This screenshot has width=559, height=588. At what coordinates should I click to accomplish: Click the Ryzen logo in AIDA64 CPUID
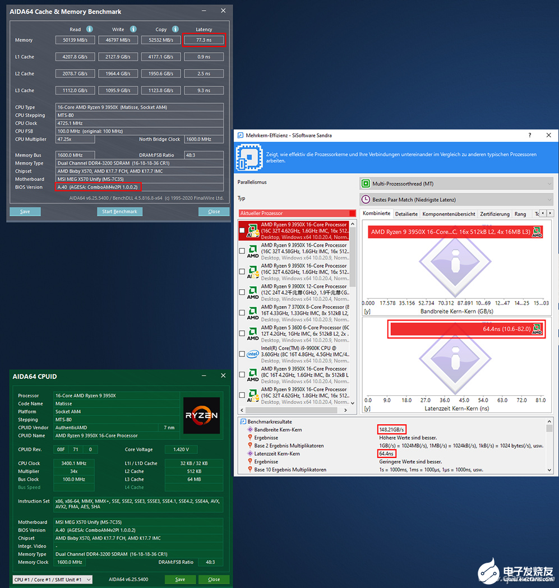[201, 415]
